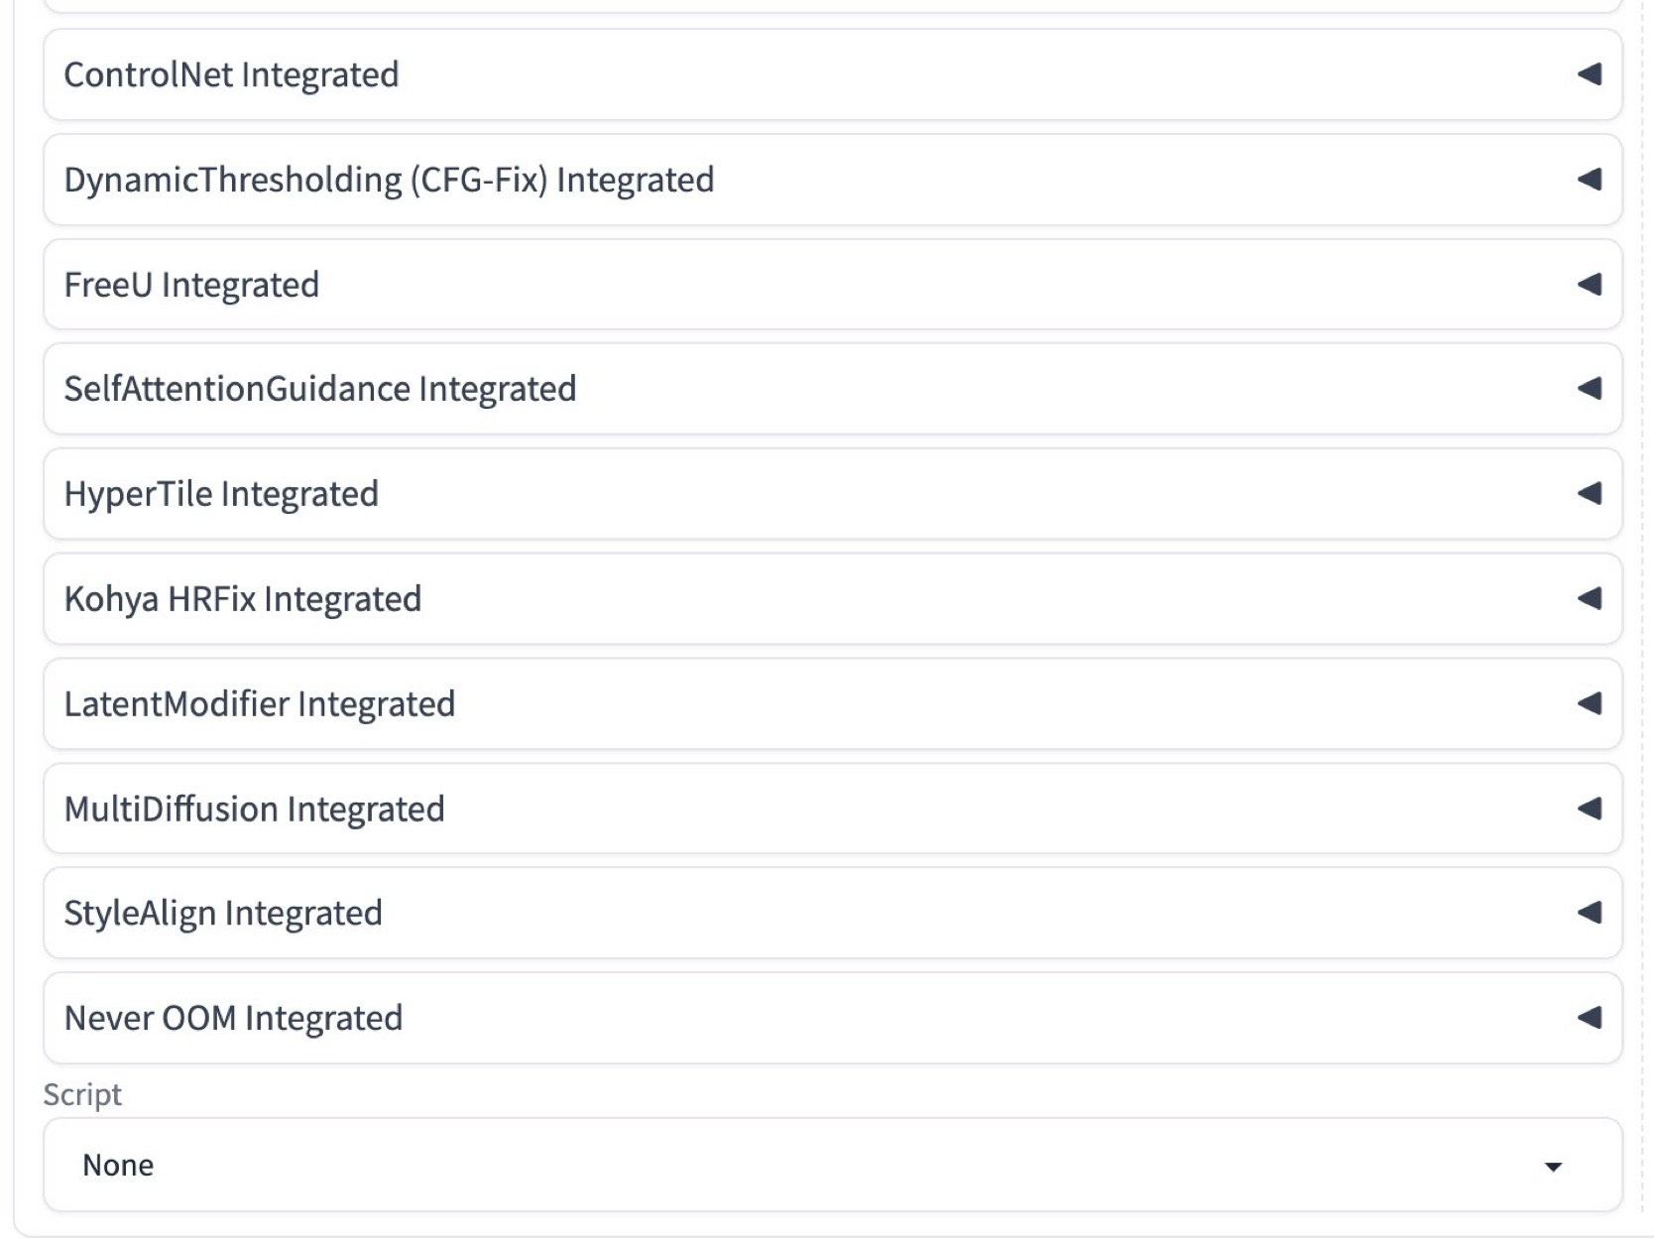Expand the ControlNet Integrated section
1654x1248 pixels.
(231, 75)
